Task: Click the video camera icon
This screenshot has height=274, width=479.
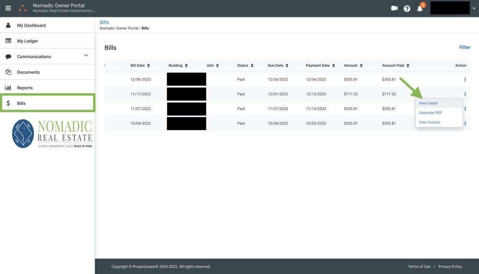Action: (394, 8)
